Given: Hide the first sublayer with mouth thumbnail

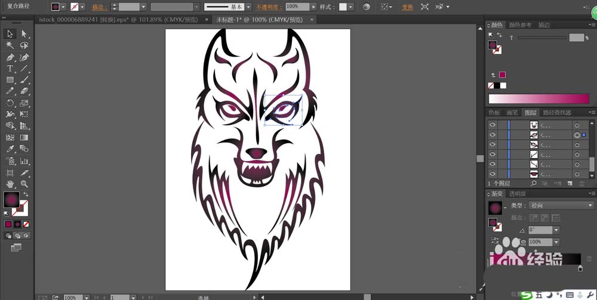Looking at the screenshot, I should pos(493,125).
